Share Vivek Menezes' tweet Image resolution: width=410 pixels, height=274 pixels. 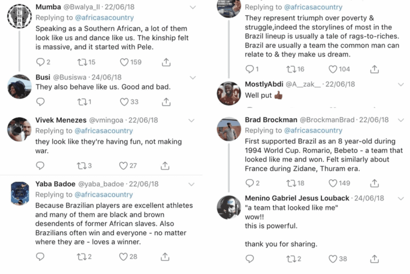[x=165, y=166]
